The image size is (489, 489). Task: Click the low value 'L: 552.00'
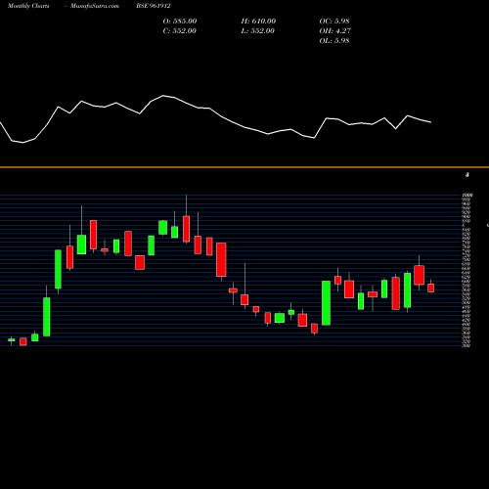tap(257, 31)
